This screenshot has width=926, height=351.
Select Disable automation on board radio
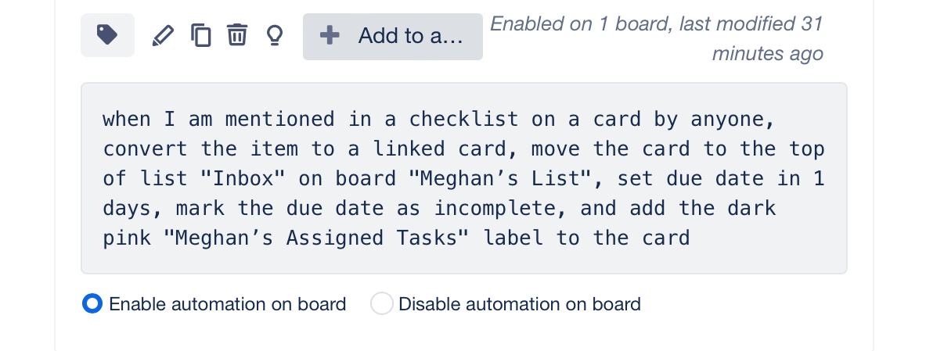tap(381, 304)
